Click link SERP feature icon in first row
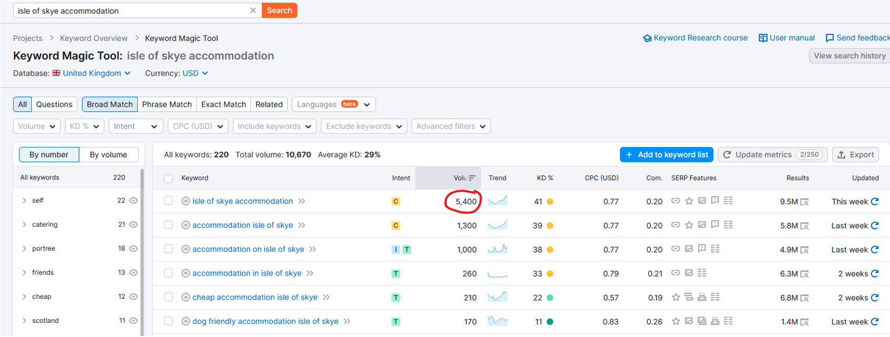This screenshot has height=337, width=890. click(676, 201)
